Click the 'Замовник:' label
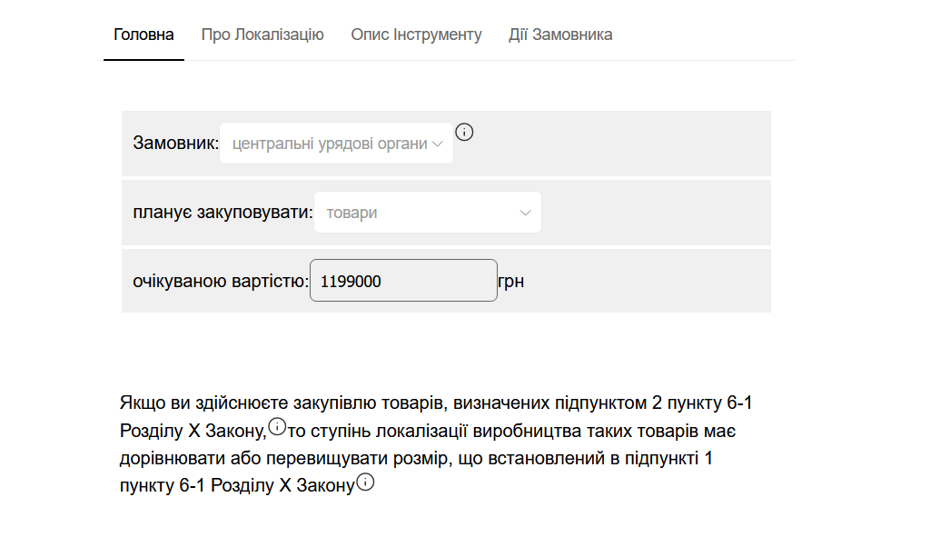 click(175, 144)
